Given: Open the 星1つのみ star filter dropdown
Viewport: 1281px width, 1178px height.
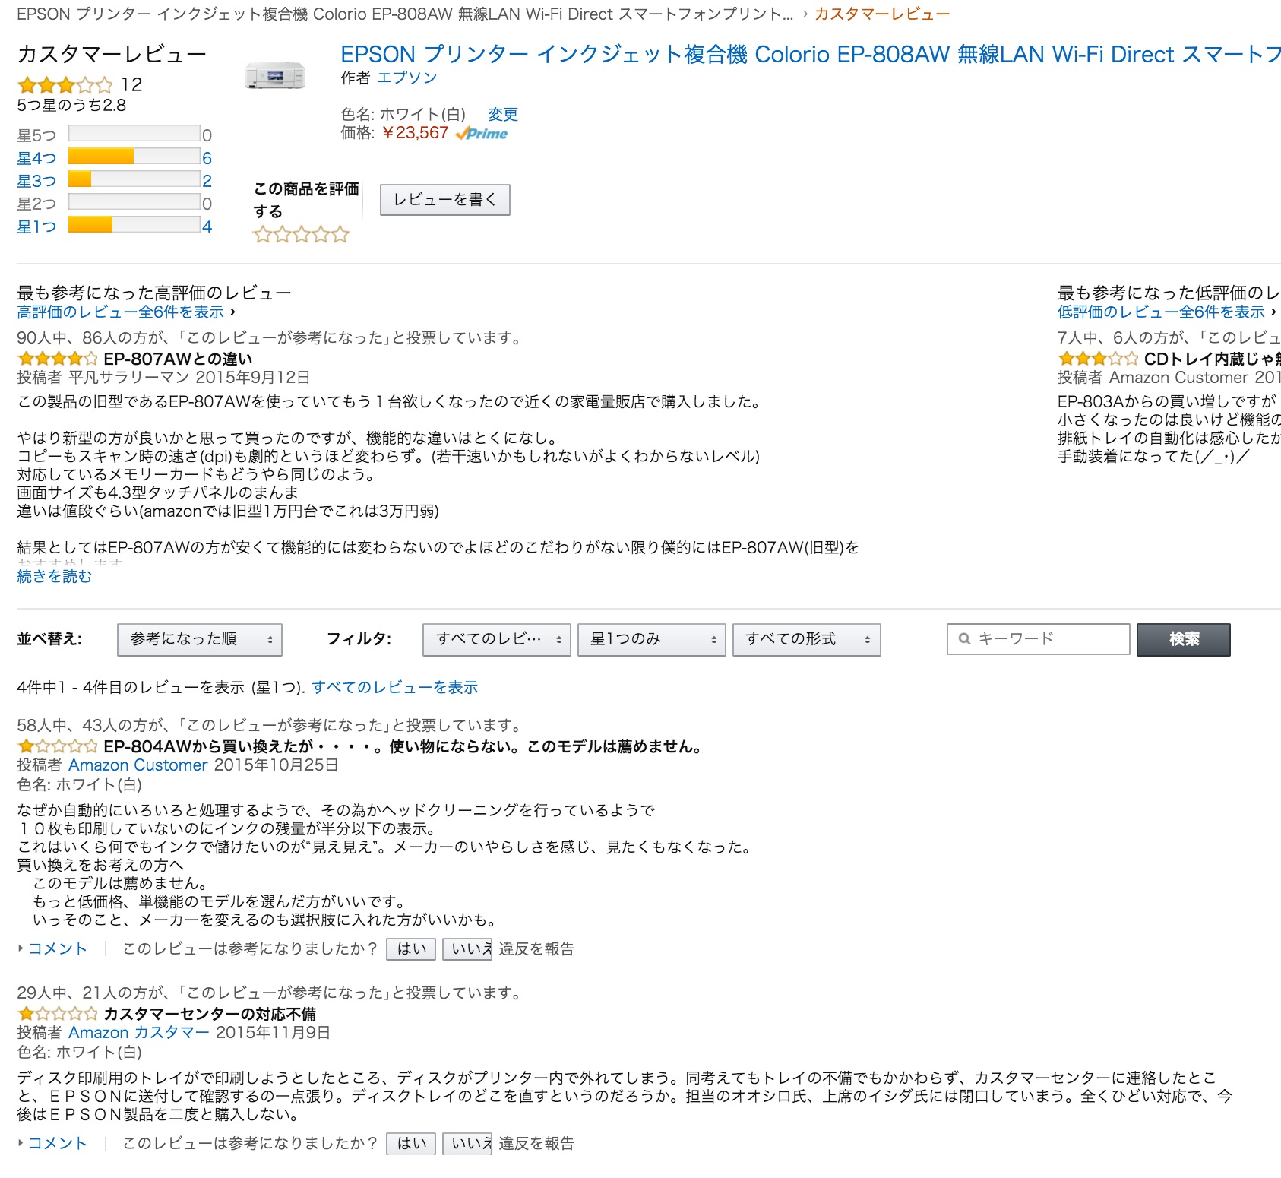Looking at the screenshot, I should 652,640.
